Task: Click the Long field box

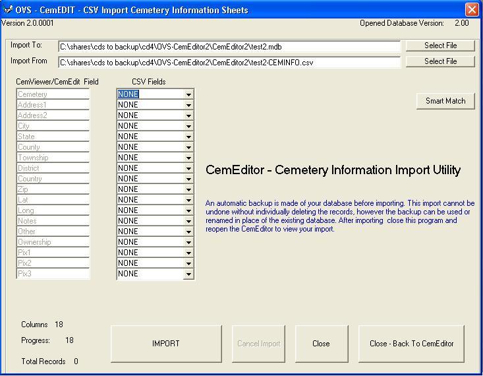Action: pos(53,210)
